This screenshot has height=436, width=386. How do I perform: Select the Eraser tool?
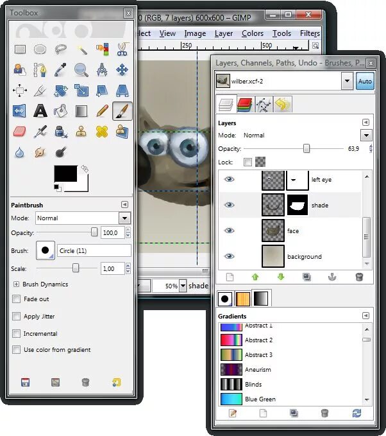[x=20, y=132]
